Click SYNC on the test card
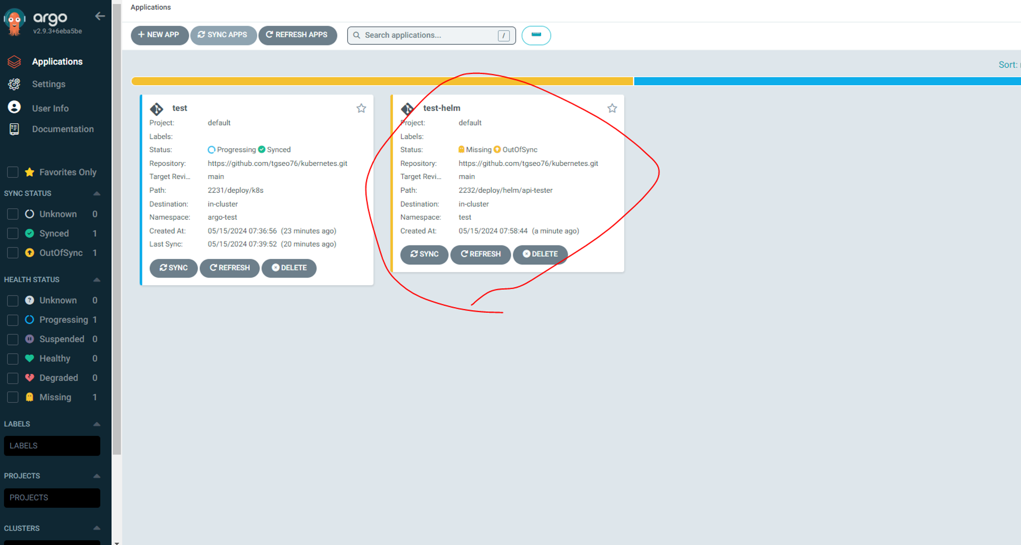 pyautogui.click(x=174, y=268)
